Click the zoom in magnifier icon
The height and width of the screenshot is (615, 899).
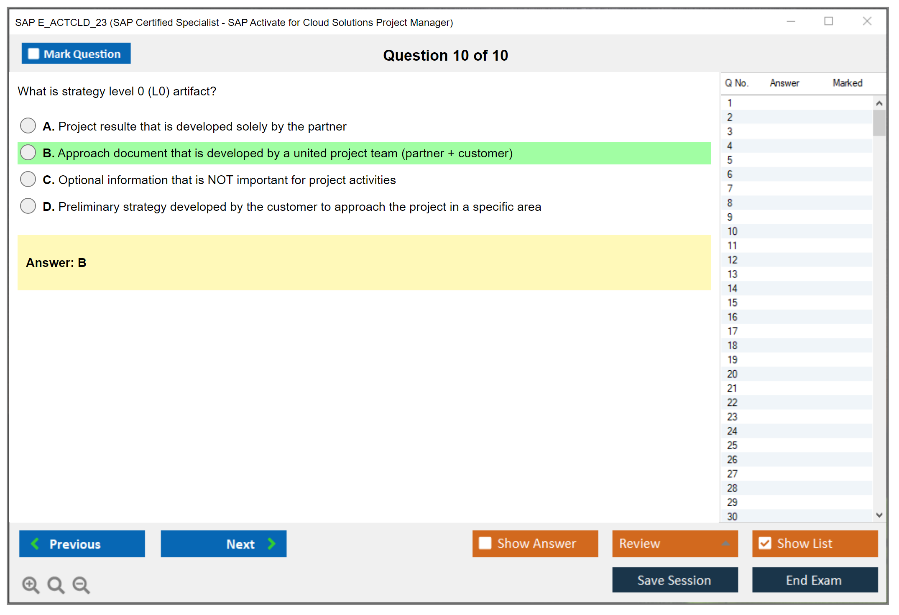click(31, 584)
